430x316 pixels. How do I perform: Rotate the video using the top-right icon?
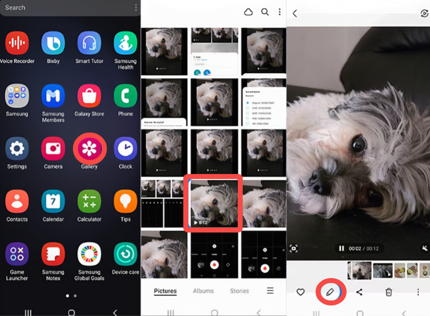pos(424,13)
